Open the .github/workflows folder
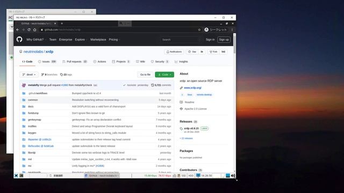This screenshot has width=344, height=193. [x=38, y=93]
